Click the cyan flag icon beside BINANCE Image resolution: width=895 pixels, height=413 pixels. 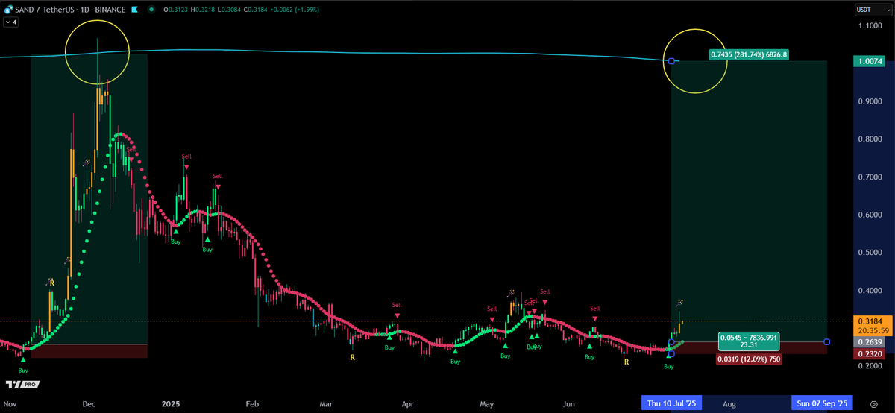coord(134,10)
